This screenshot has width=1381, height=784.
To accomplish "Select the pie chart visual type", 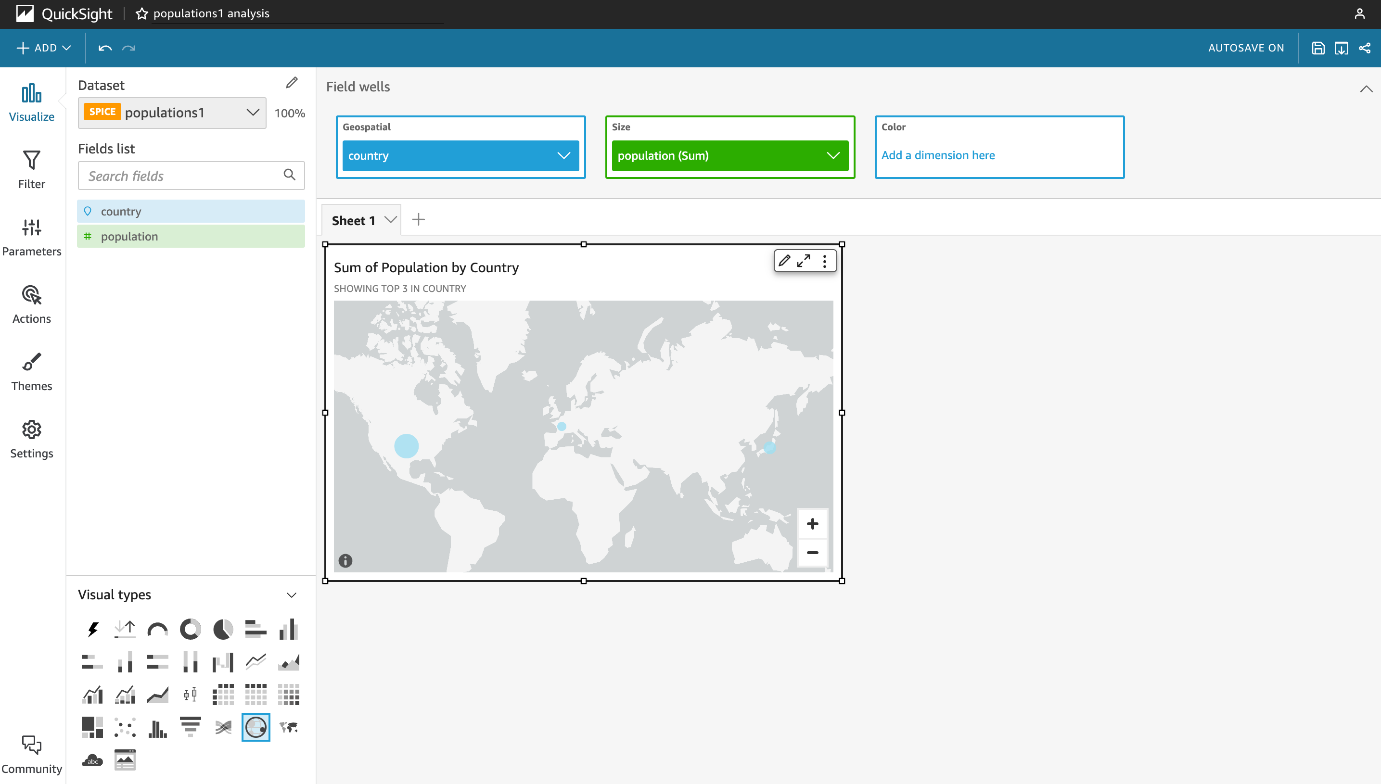I will tap(223, 629).
